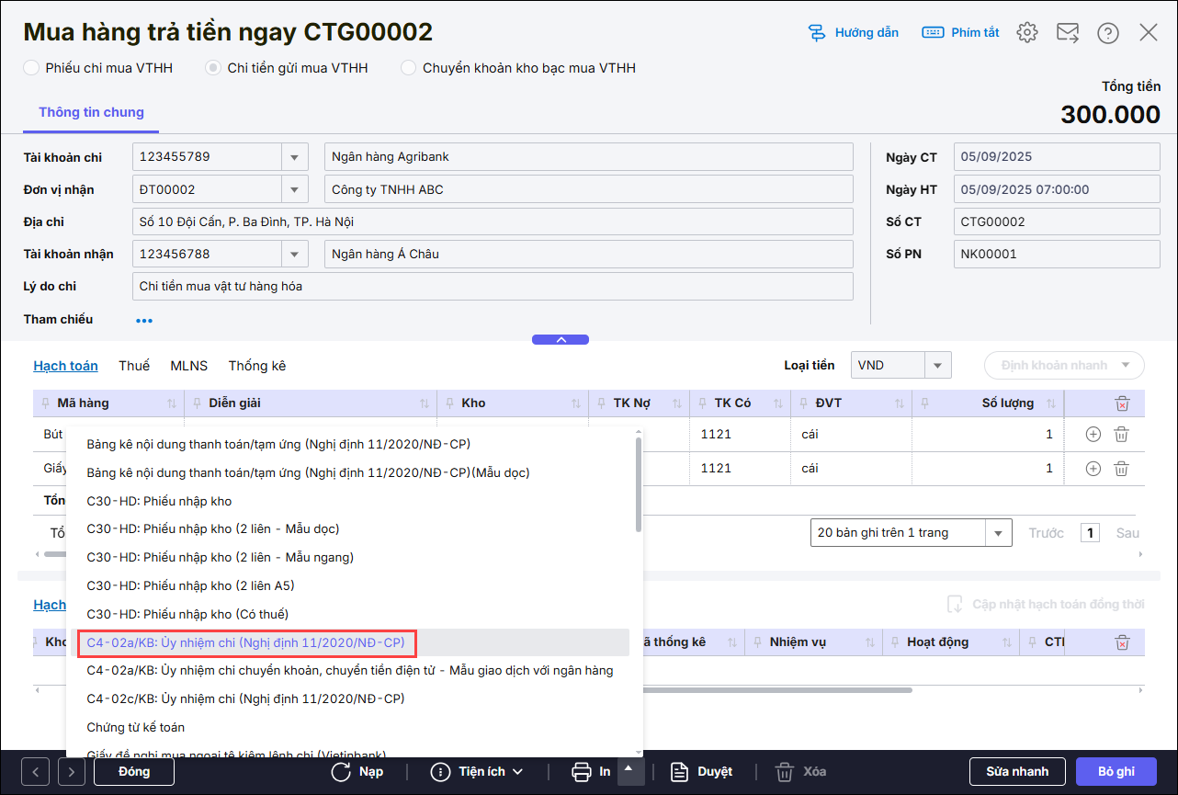Delete the Giấy row with trash icon
Screen dimensions: 1178x795
click(x=1121, y=469)
